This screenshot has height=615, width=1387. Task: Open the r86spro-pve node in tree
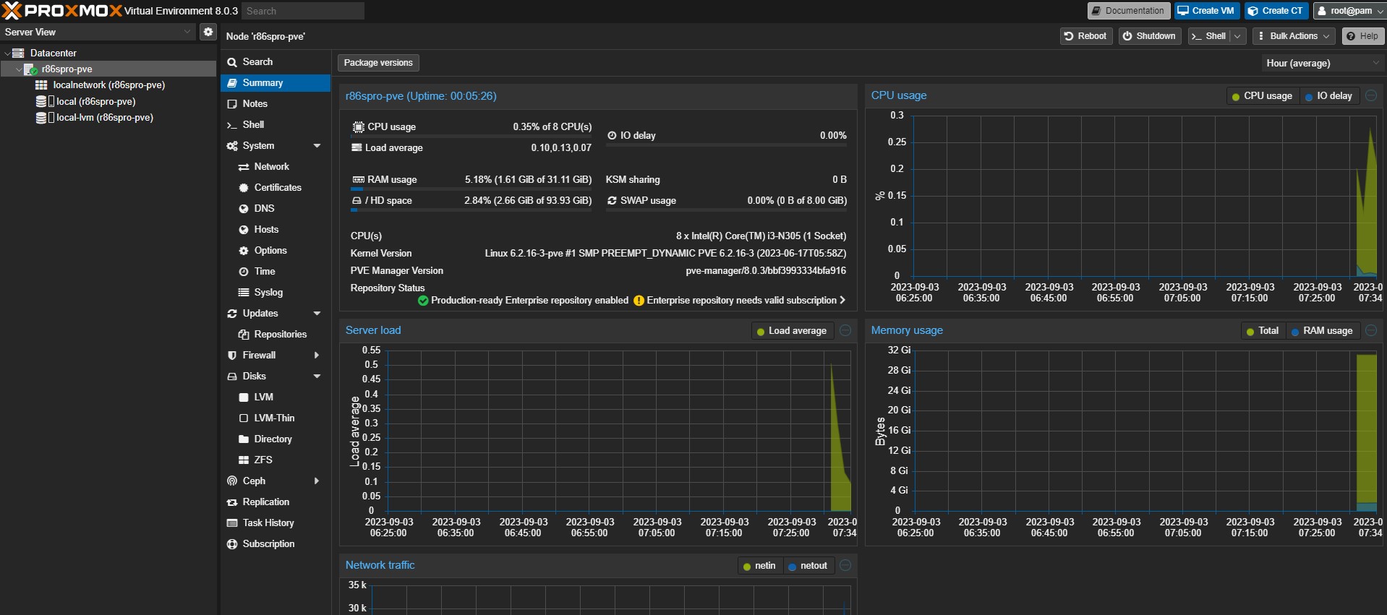(67, 69)
